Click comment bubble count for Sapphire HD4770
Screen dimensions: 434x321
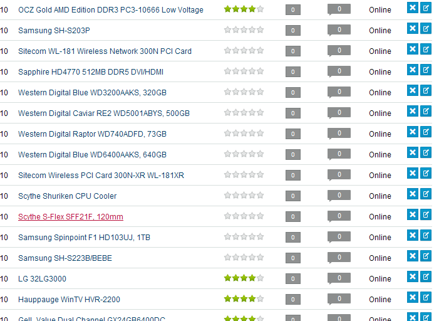(339, 71)
